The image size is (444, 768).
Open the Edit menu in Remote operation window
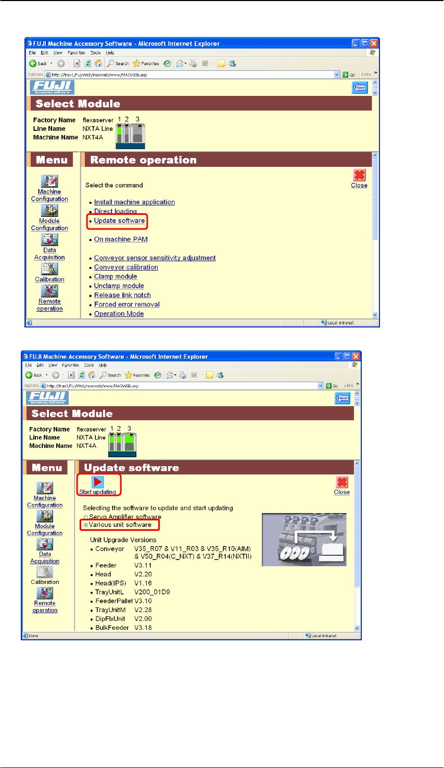44,53
